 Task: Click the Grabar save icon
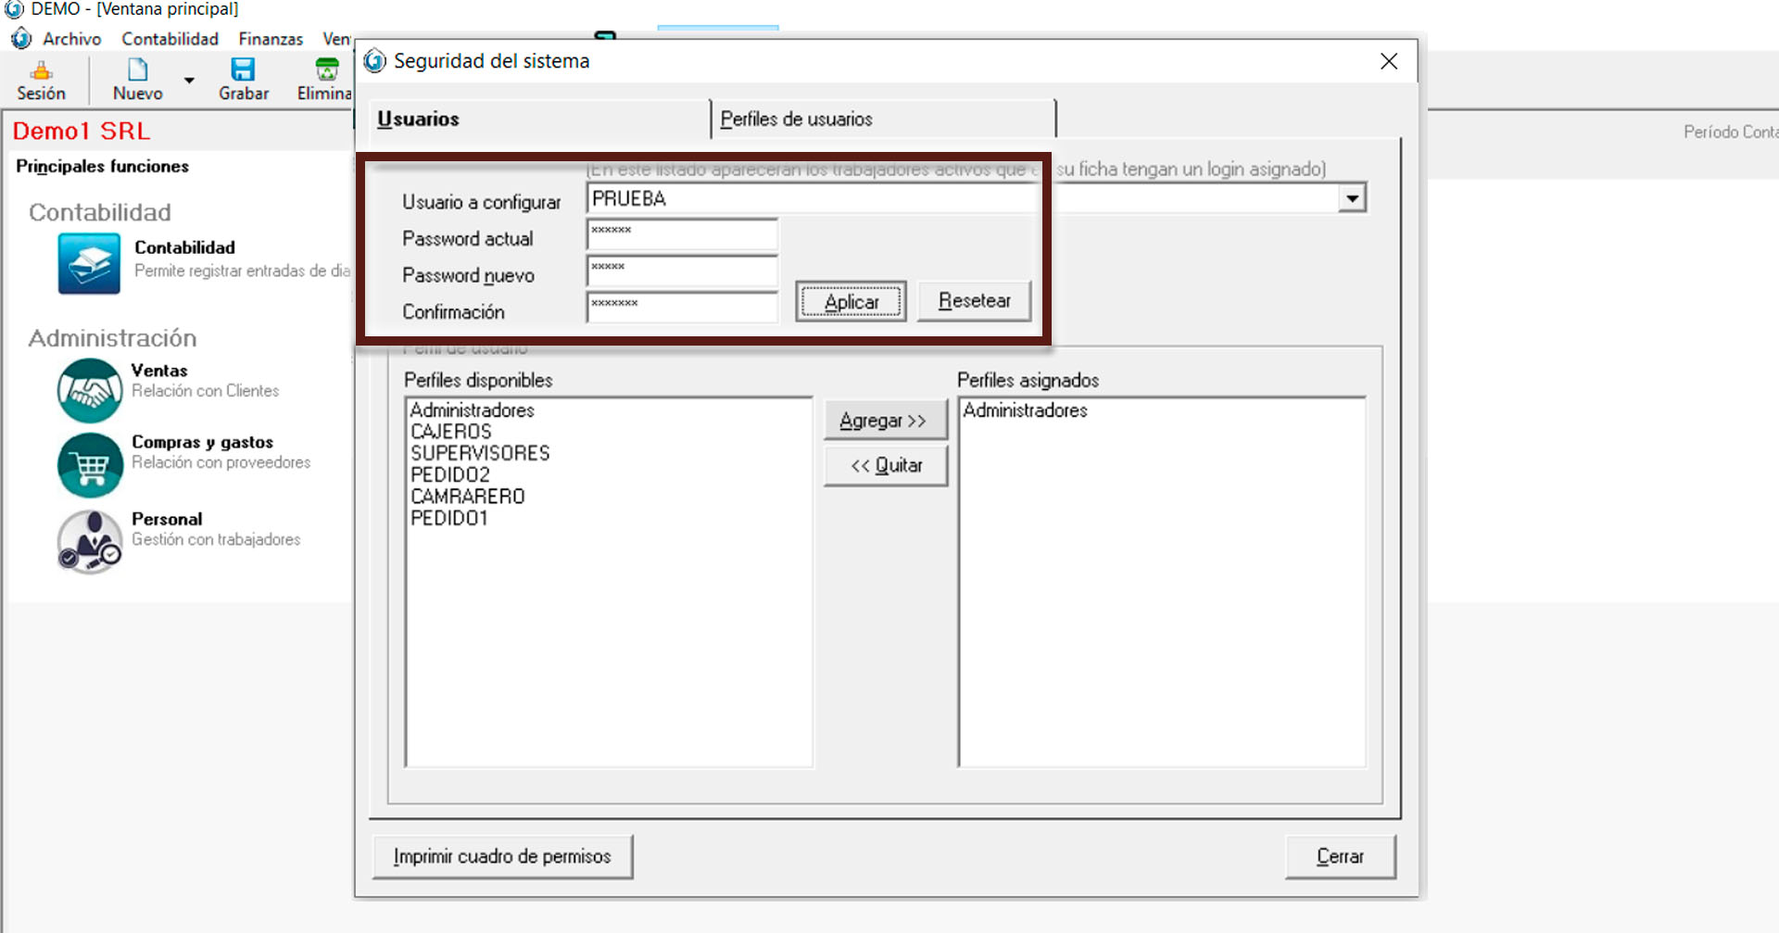tap(243, 70)
